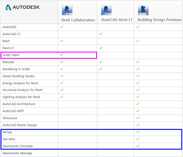Click the Navisworks Simulate row checkmark

click(x=138, y=146)
